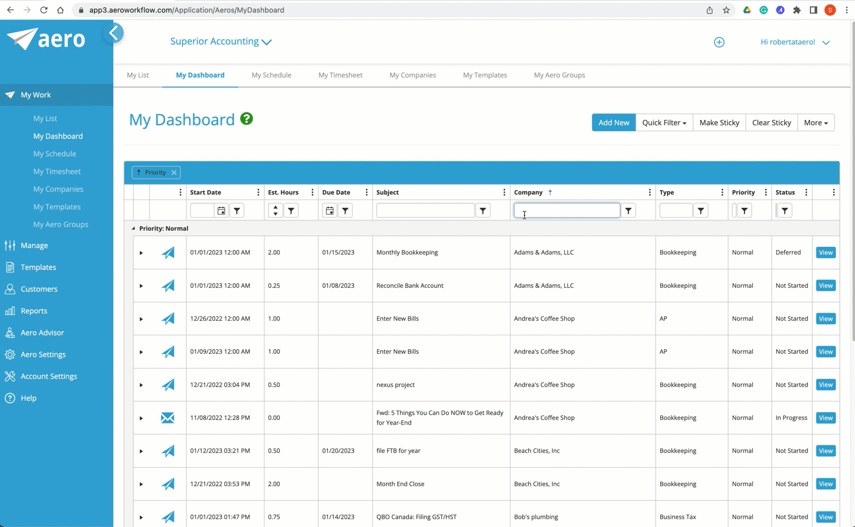Image resolution: width=855 pixels, height=527 pixels.
Task: Open the Due Date filter funnel
Action: [x=345, y=210]
